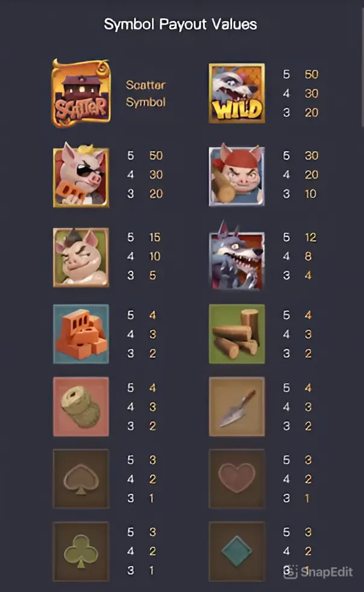Click the Symbol Payout Values heading
The image size is (364, 592).
pos(180,25)
